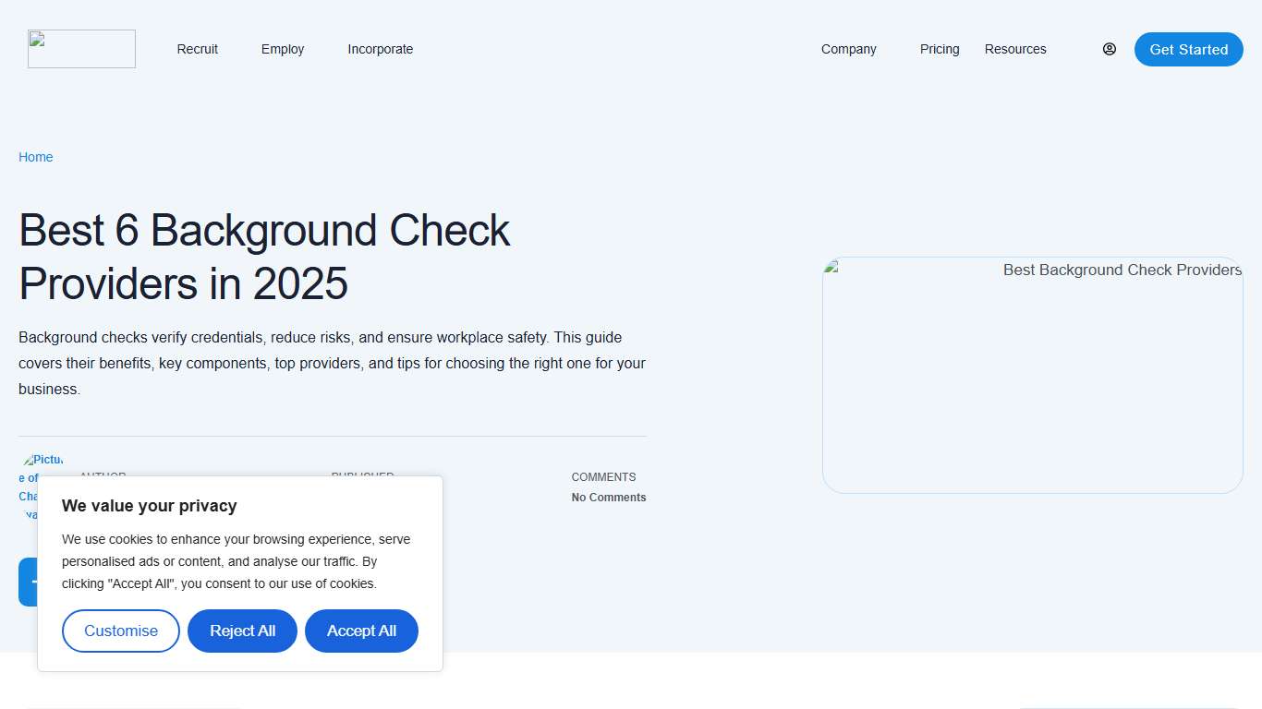Image resolution: width=1262 pixels, height=709 pixels.
Task: Click the article title 'Best 6 Background Check Providers in 2025'
Action: 263,257
